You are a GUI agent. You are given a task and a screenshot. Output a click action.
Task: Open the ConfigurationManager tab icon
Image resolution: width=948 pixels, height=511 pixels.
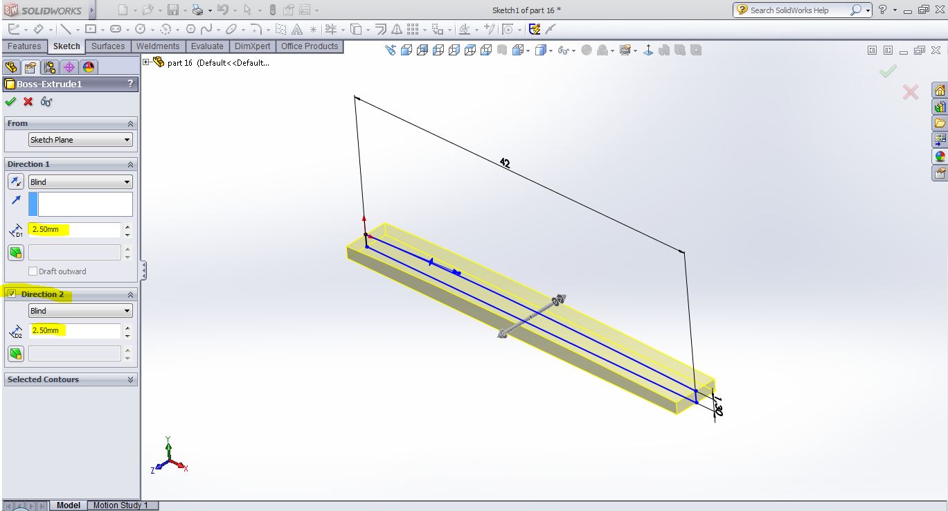pyautogui.click(x=49, y=67)
